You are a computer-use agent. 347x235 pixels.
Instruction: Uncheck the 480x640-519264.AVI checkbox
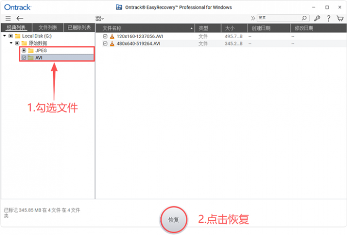click(105, 43)
